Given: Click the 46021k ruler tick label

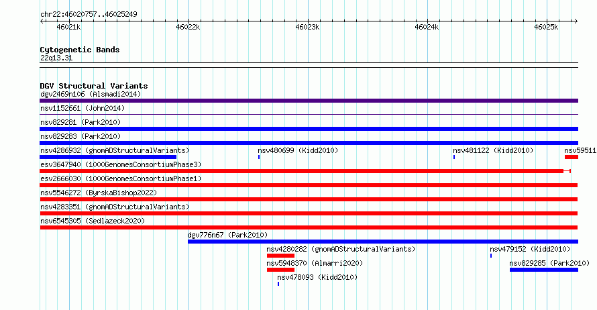Looking at the screenshot, I should click(x=68, y=27).
